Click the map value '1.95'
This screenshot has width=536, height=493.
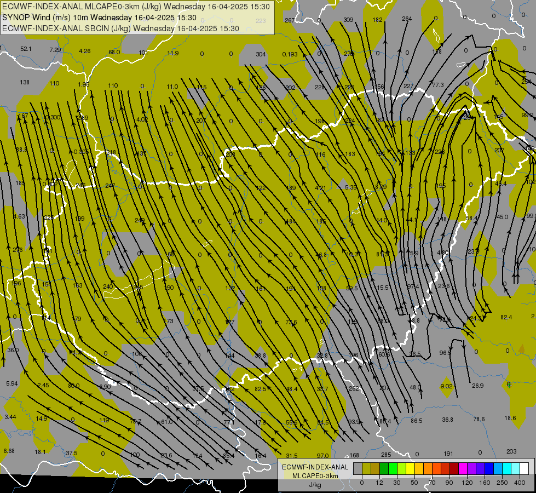tap(83, 84)
